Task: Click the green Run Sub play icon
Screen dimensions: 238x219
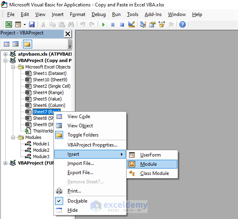Action: coord(103,24)
